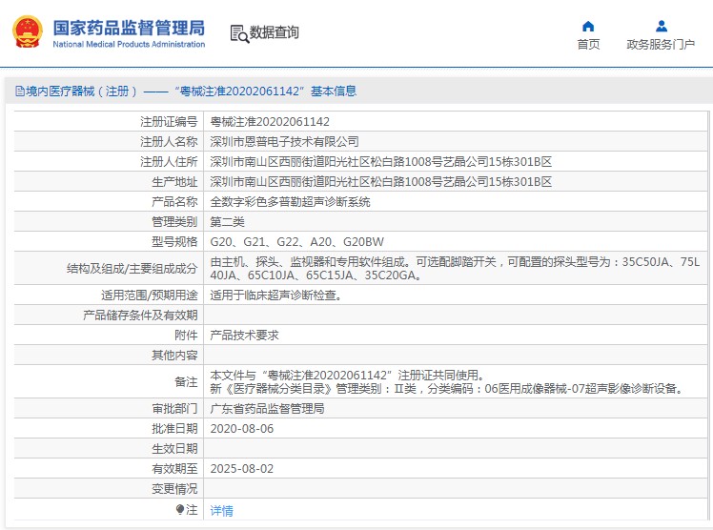
Task: Click the 数据查询 magnifier document icon
Action: [239, 33]
